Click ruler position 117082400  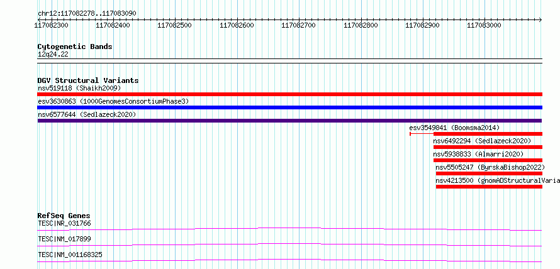pyautogui.click(x=113, y=25)
